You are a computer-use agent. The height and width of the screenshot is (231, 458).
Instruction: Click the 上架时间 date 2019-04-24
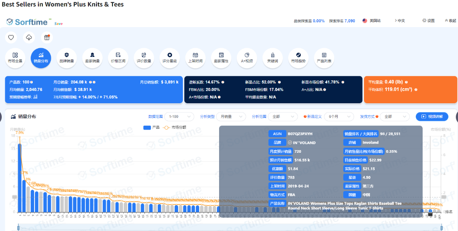[298, 186]
